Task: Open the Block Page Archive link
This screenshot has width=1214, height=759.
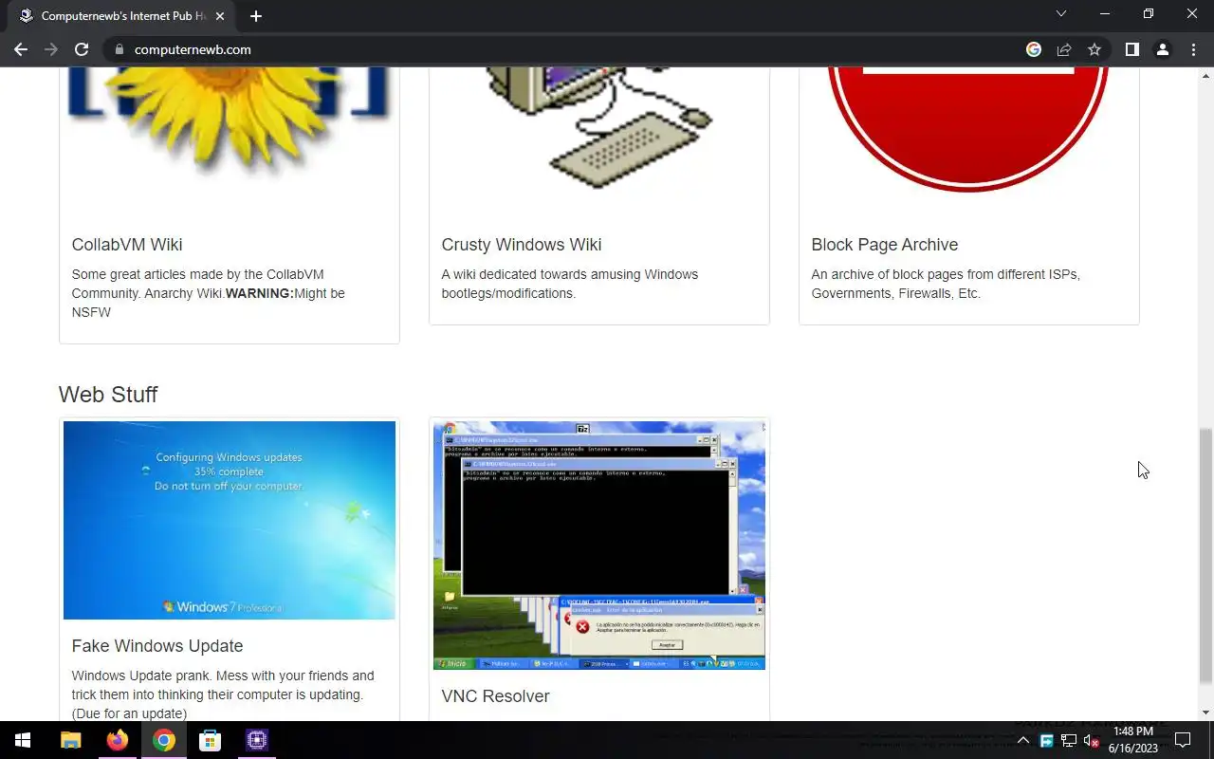Action: tap(885, 245)
